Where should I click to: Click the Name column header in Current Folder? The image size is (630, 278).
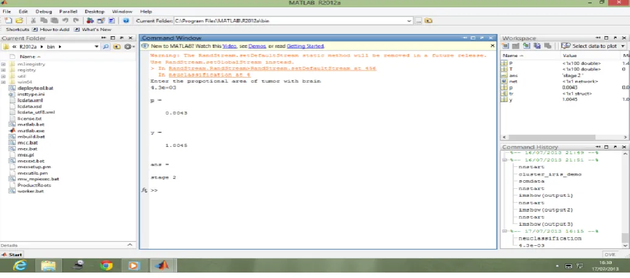tap(28, 56)
